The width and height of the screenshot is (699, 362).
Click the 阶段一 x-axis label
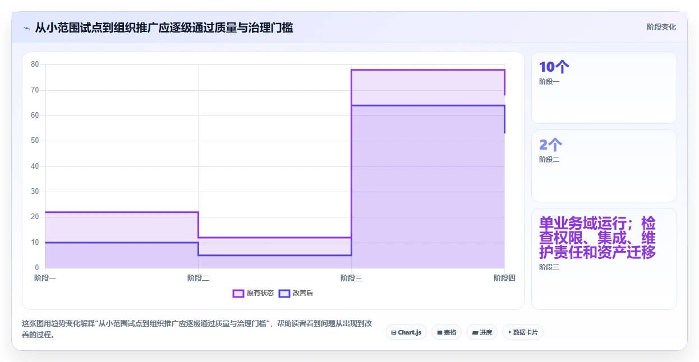(x=45, y=277)
